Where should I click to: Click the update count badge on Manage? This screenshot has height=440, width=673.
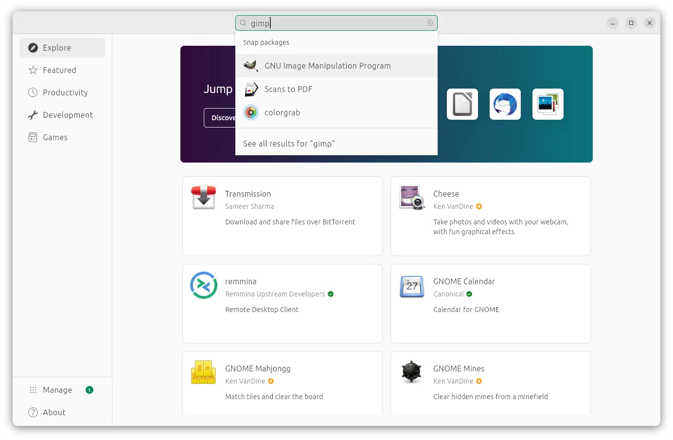coord(89,390)
